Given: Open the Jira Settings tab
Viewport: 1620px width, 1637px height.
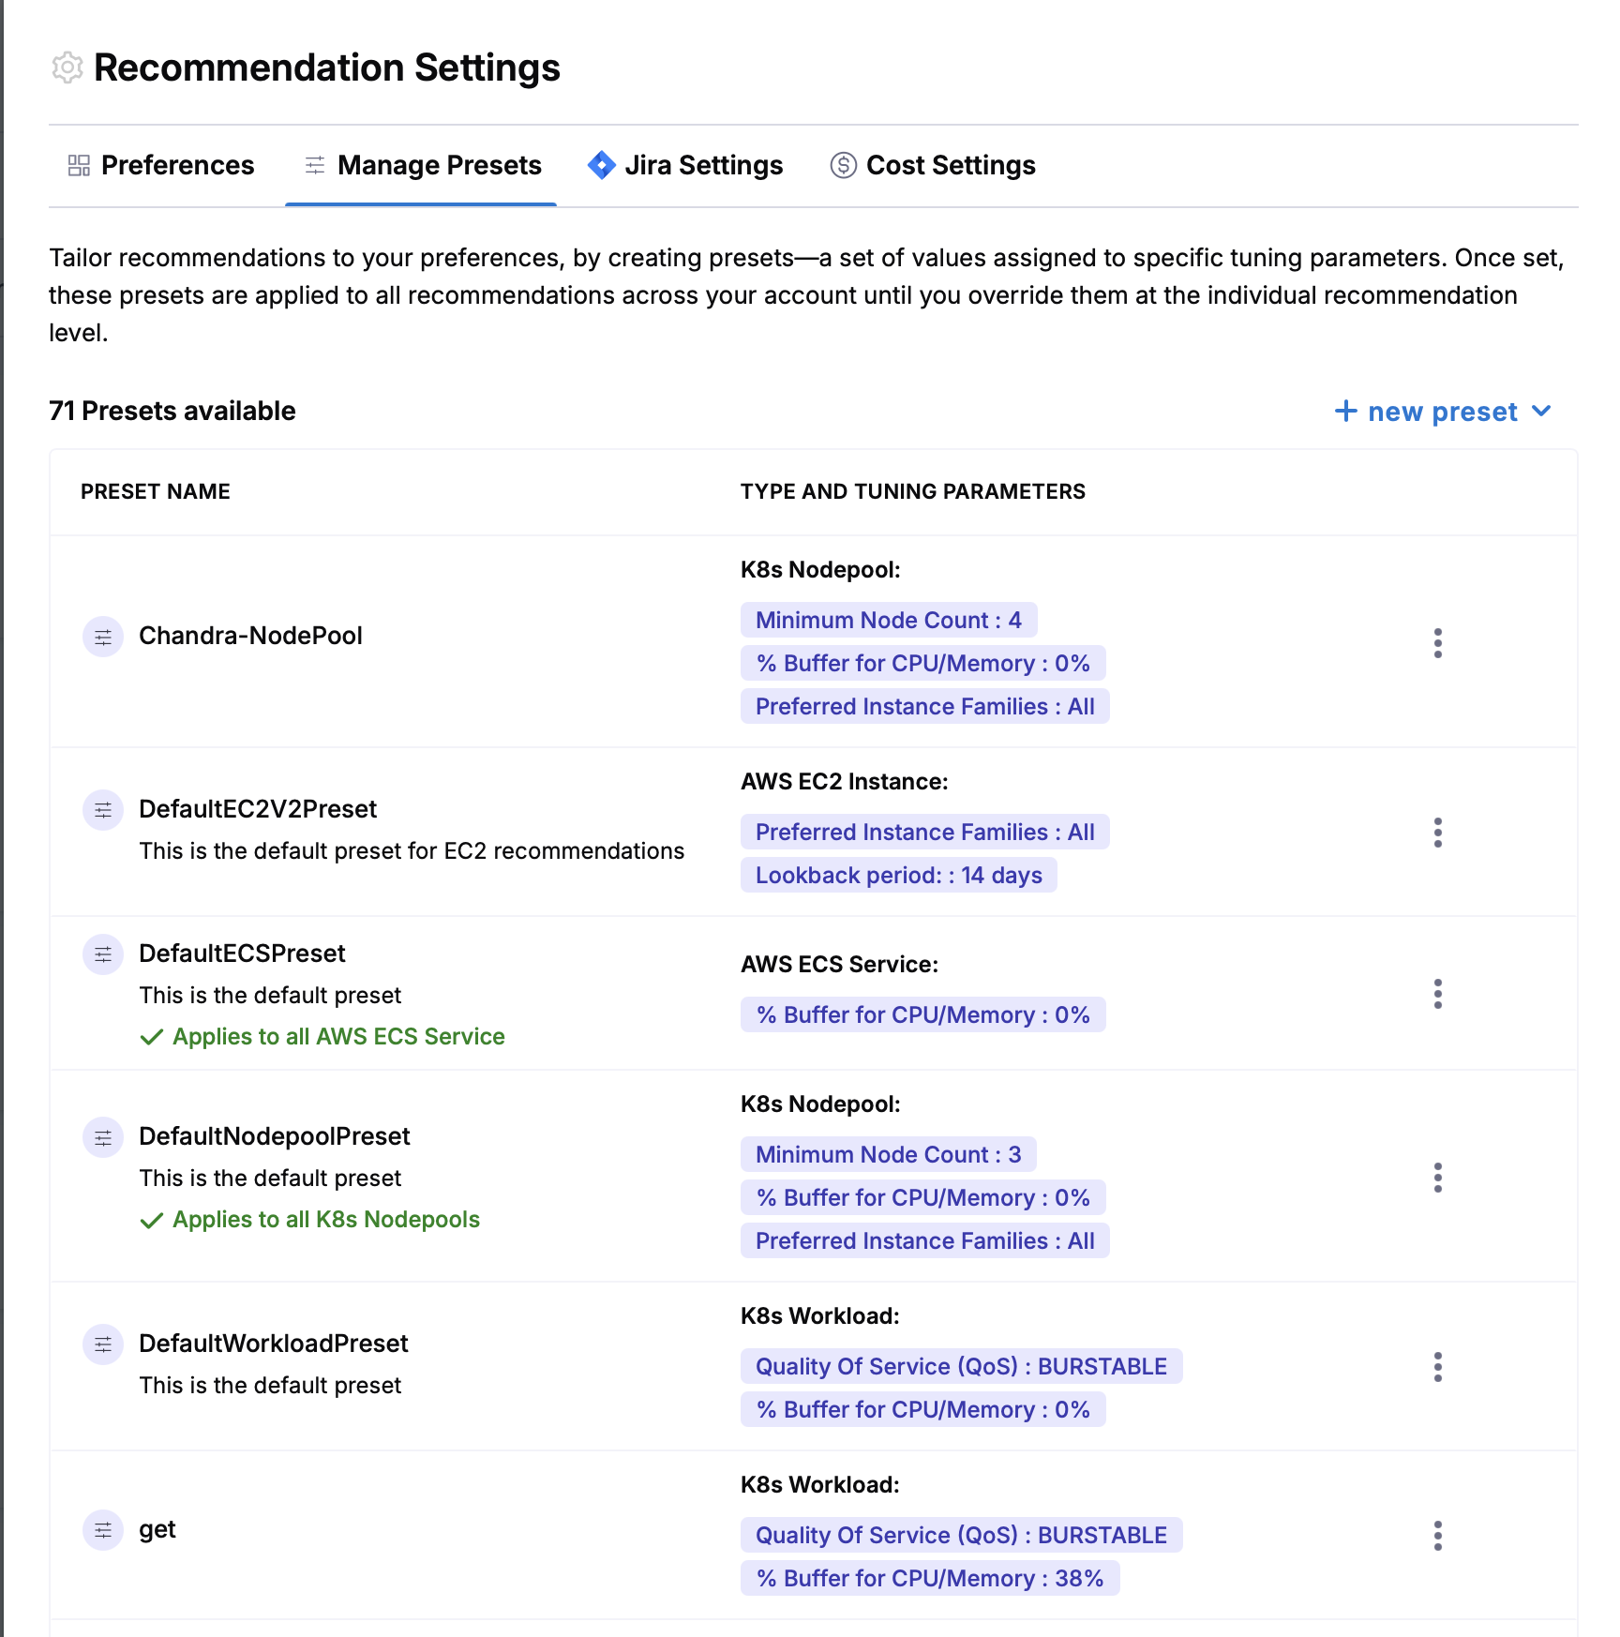Looking at the screenshot, I should click(x=685, y=166).
